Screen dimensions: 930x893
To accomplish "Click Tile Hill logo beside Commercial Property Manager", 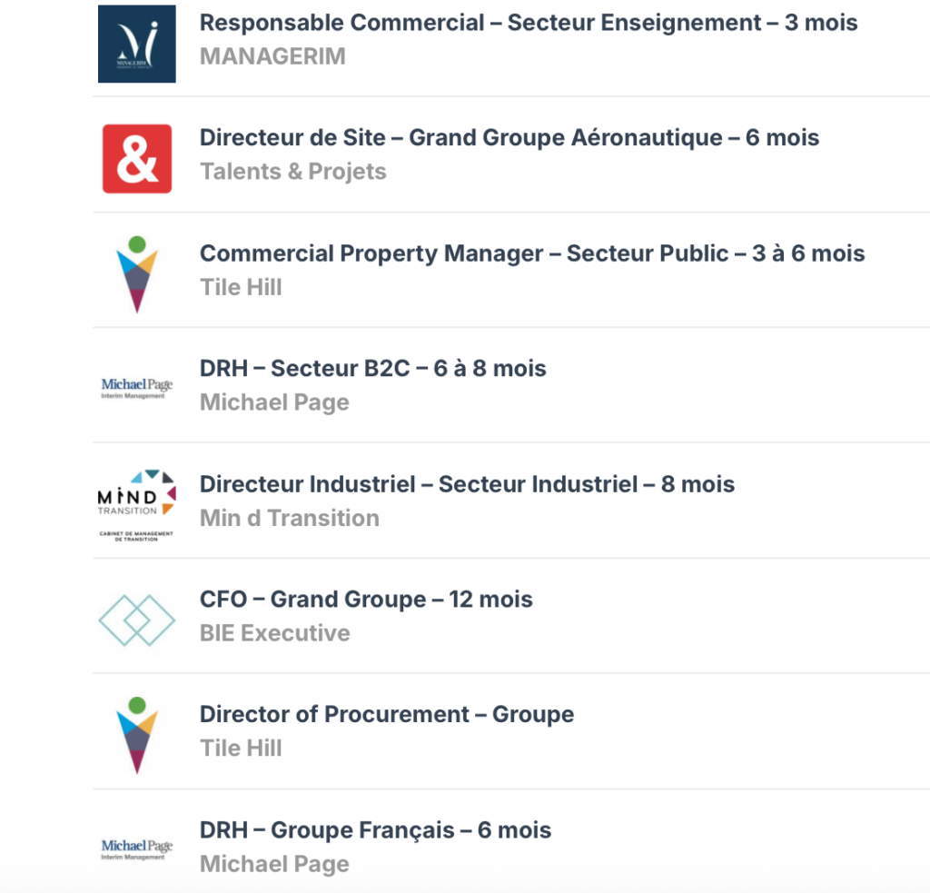I will click(137, 274).
